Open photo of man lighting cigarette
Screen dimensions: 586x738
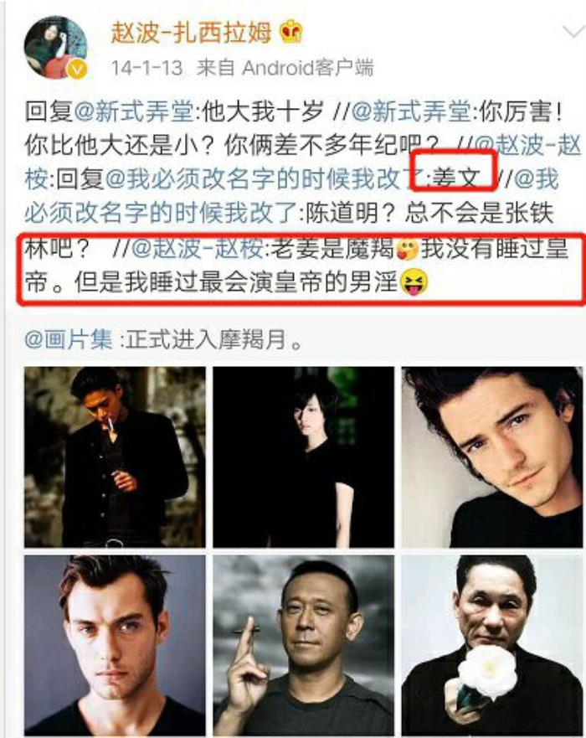coord(115,457)
